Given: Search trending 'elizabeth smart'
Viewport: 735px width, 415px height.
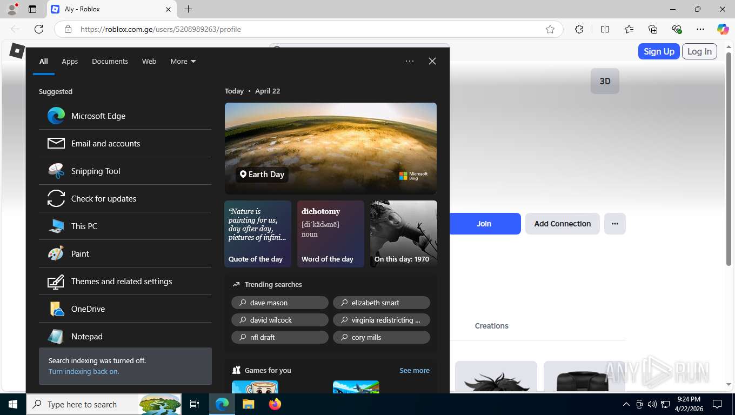Looking at the screenshot, I should click(382, 303).
